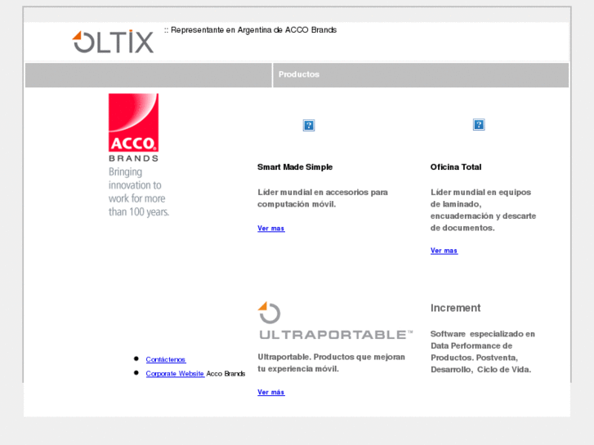Click the Ultraportable logo image
The image size is (594, 445).
(335, 320)
